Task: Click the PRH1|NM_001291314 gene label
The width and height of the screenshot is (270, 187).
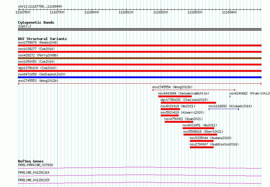Action: tap(34, 172)
